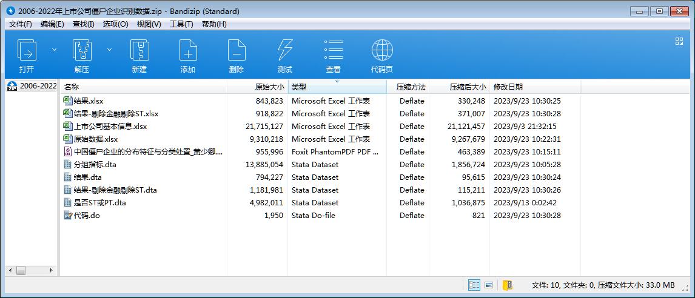Click original size value 1,950
Viewport: 695px width, 298px height.
[x=274, y=216]
